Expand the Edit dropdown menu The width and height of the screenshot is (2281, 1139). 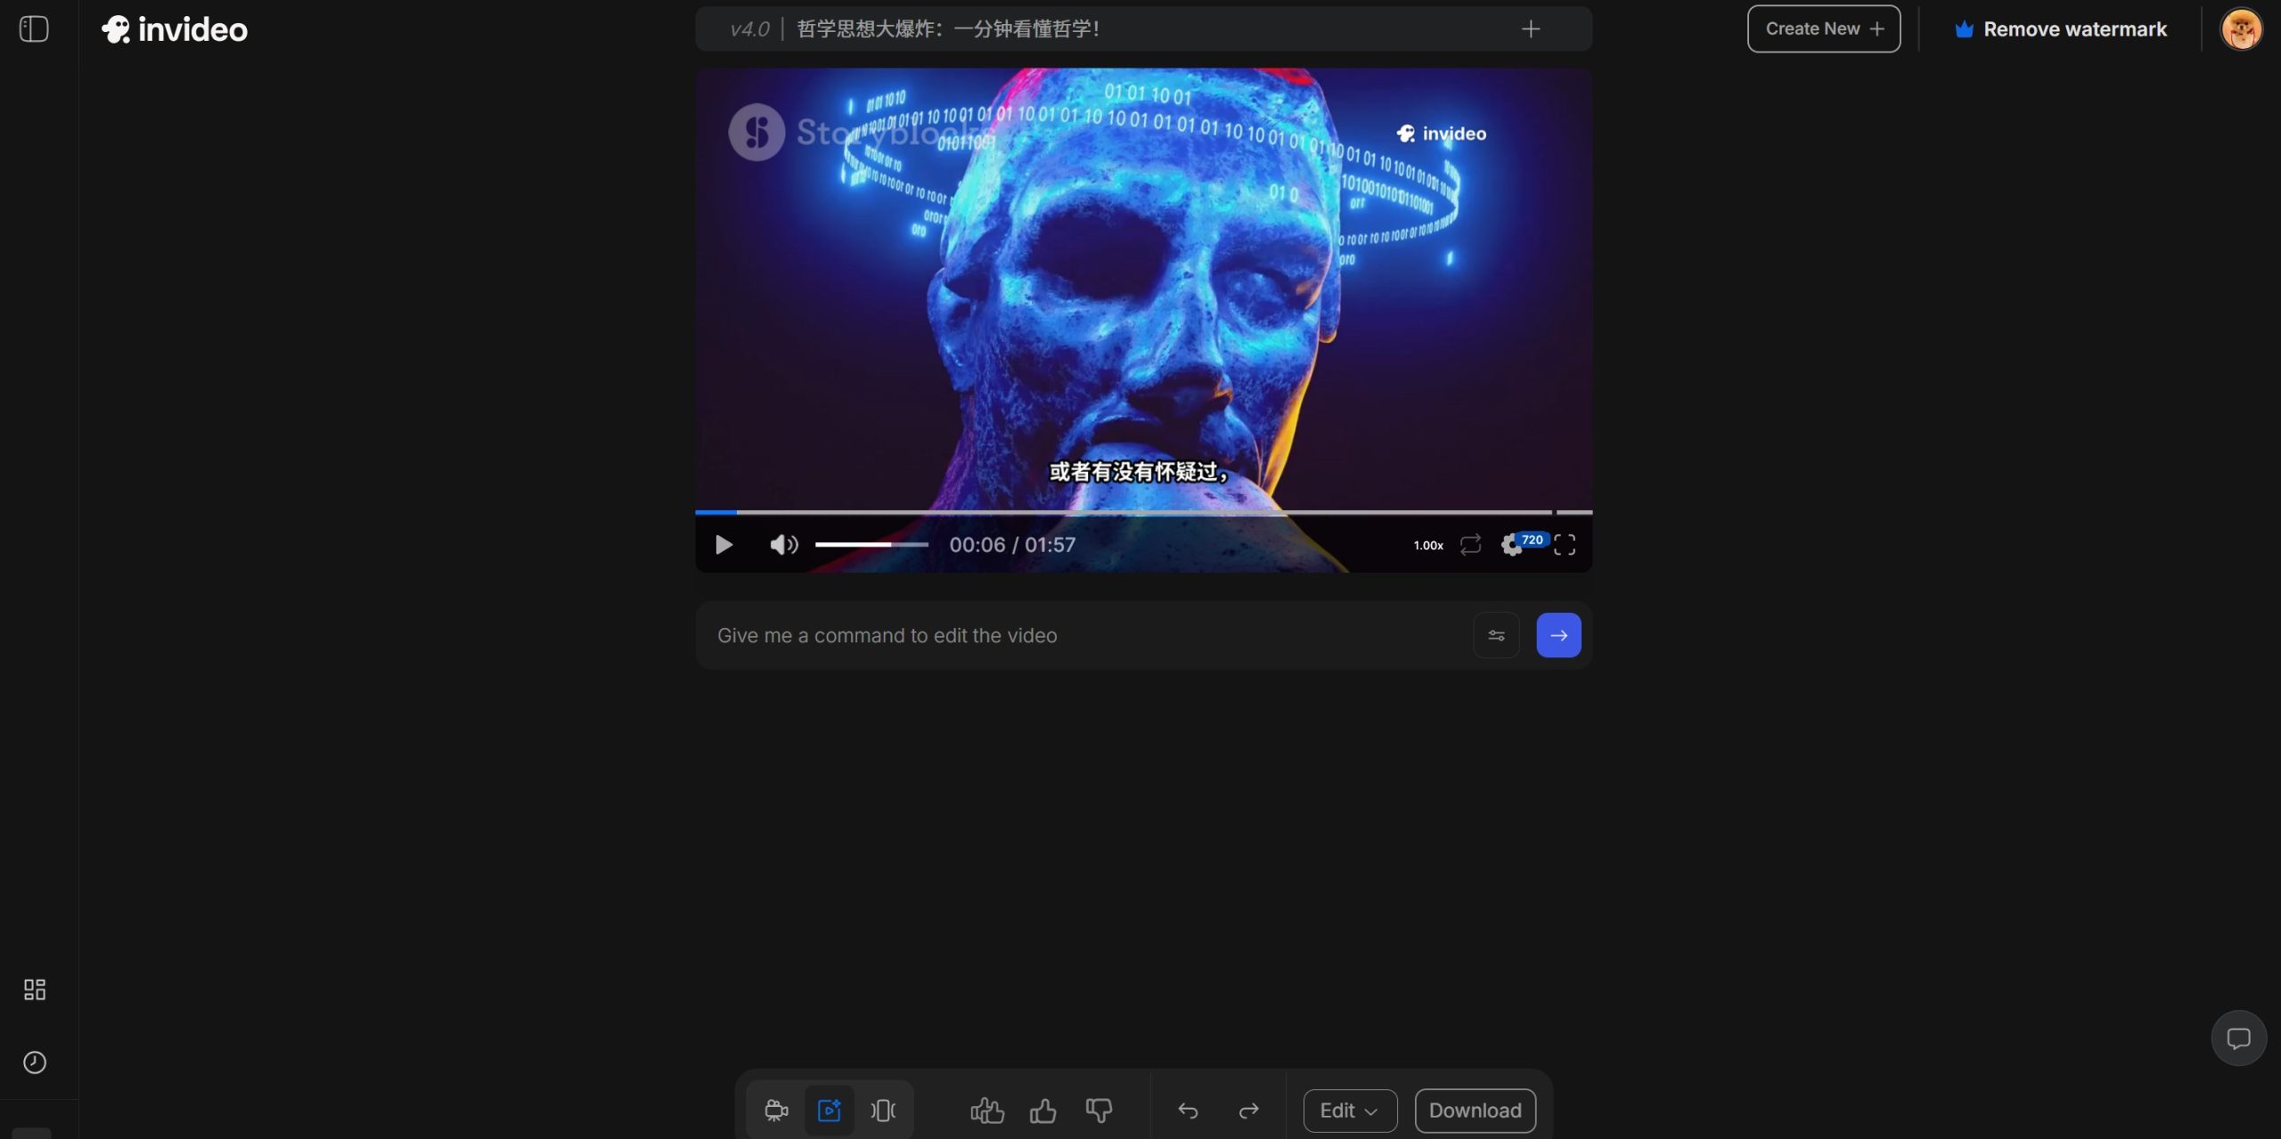pos(1349,1110)
